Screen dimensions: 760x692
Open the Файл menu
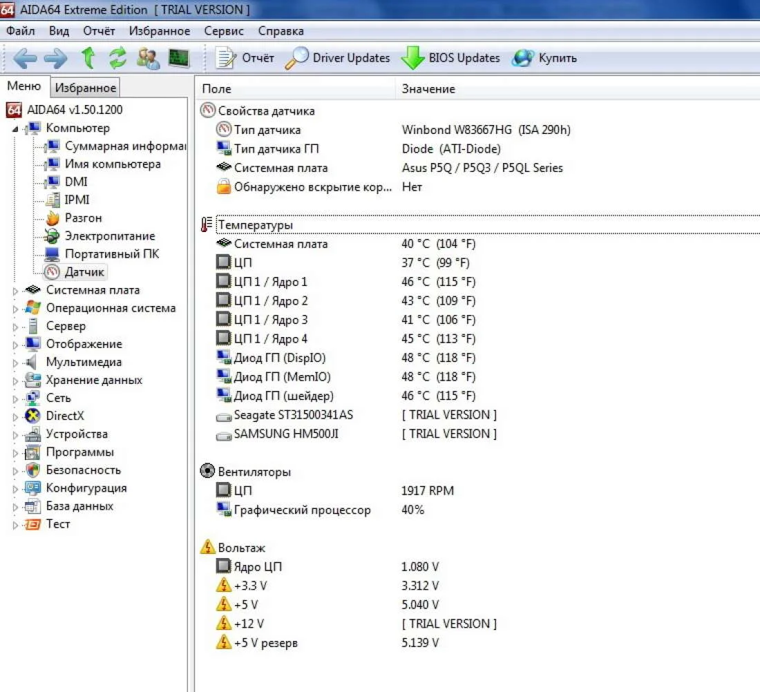click(x=20, y=31)
